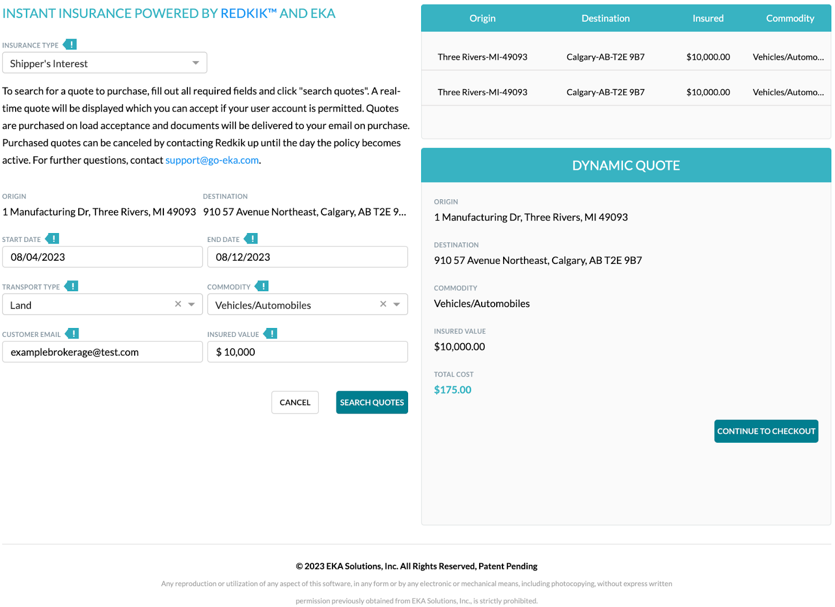
Task: Click the Cancel button
Action: pyautogui.click(x=295, y=402)
